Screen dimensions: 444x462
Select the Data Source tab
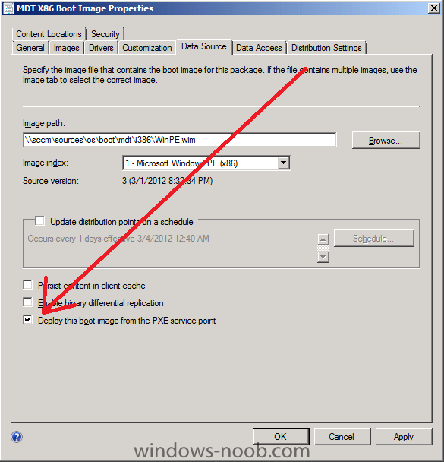click(x=204, y=46)
